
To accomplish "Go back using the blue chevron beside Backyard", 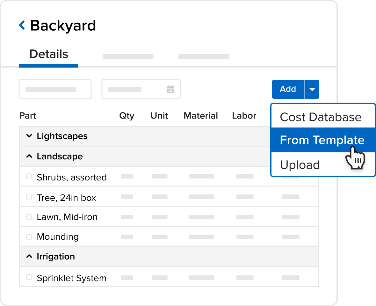I will click(x=22, y=25).
